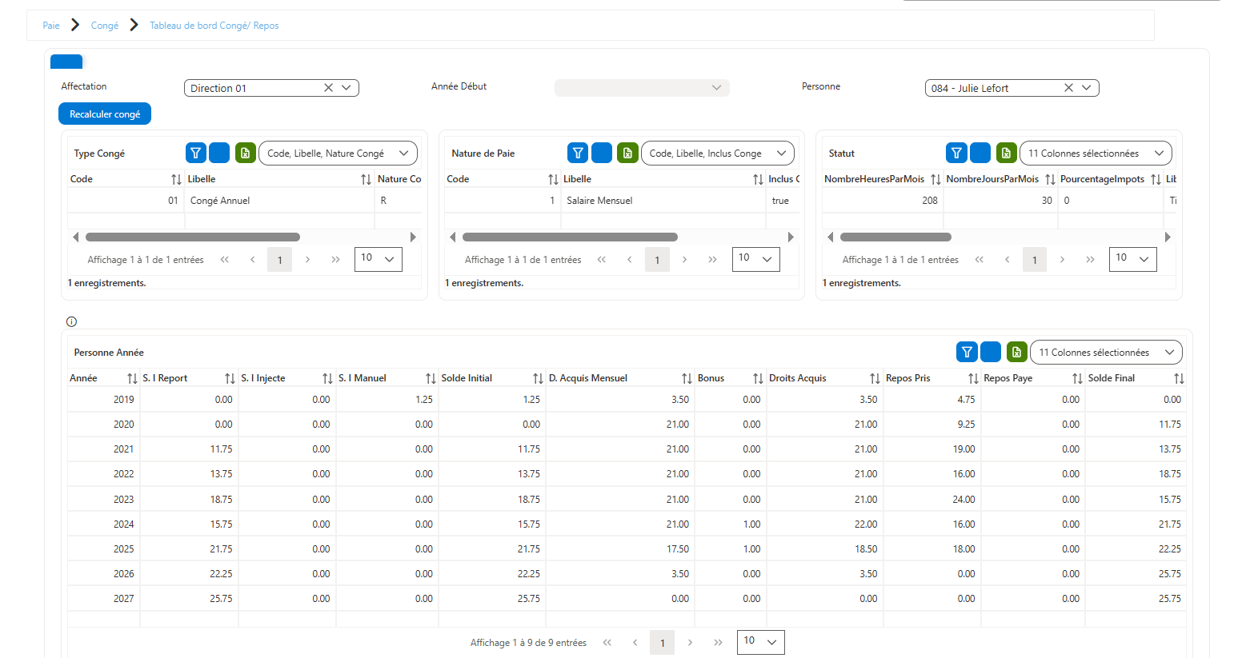Open the Personne dropdown
Image resolution: width=1254 pixels, height=658 pixels.
click(1087, 88)
